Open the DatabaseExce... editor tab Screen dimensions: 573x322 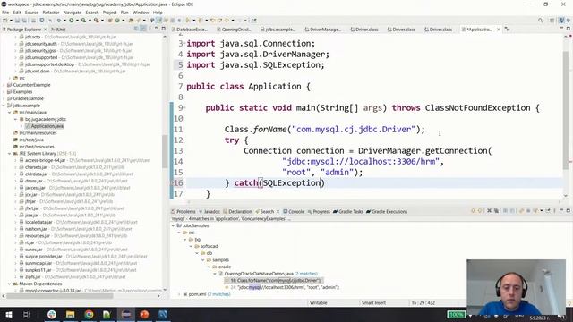tap(189, 30)
